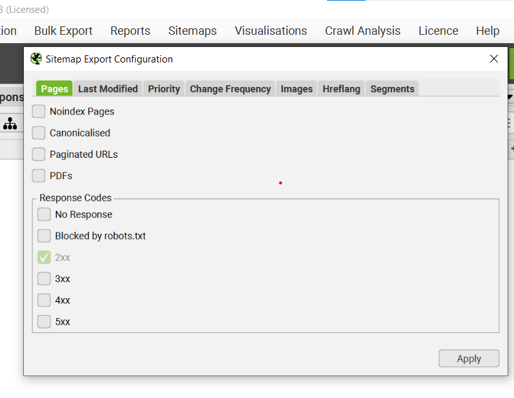
Task: Switch to the Change Frequency tab
Action: (230, 89)
